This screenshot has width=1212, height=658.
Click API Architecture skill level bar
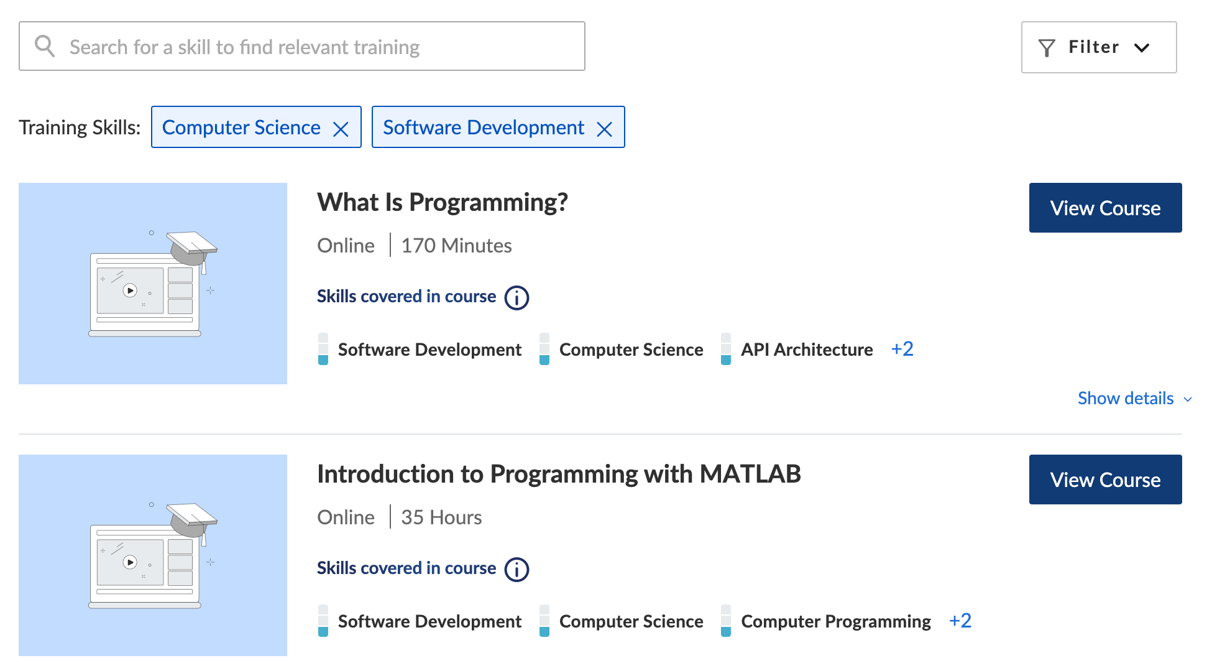pos(726,349)
